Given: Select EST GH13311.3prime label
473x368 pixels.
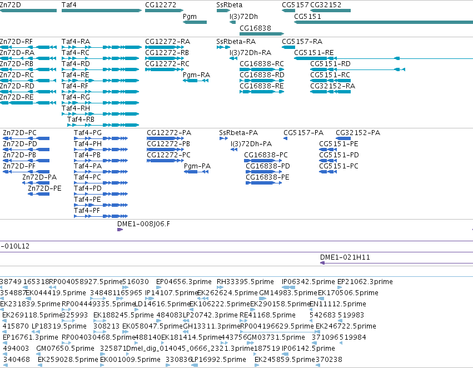Looking at the screenshot, I should [212, 326].
